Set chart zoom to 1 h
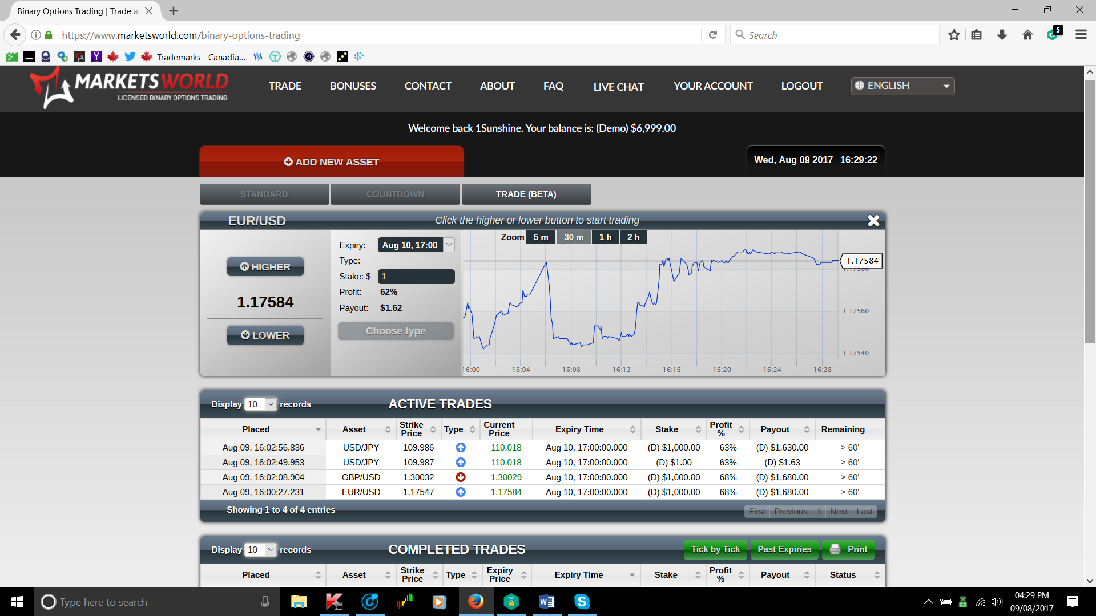Screen dimensions: 1096x616 pyautogui.click(x=605, y=237)
